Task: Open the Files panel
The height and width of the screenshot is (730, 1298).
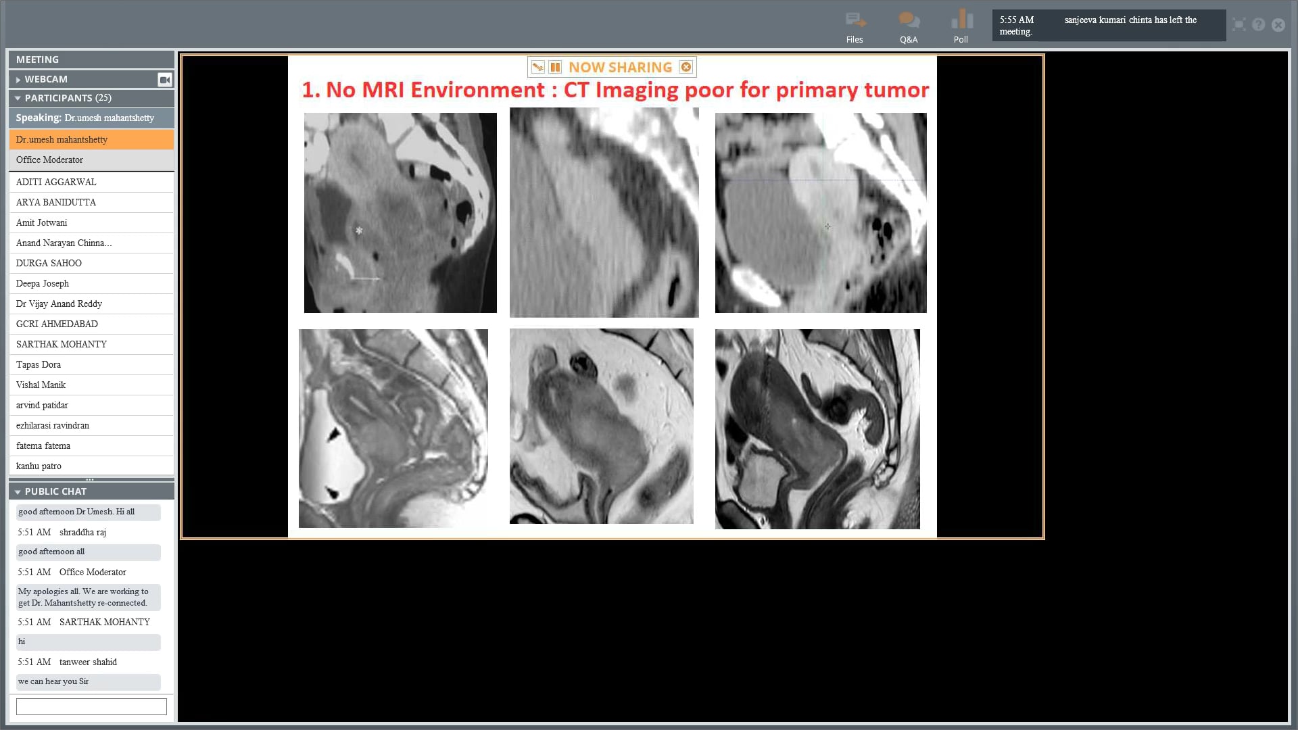Action: pyautogui.click(x=855, y=27)
